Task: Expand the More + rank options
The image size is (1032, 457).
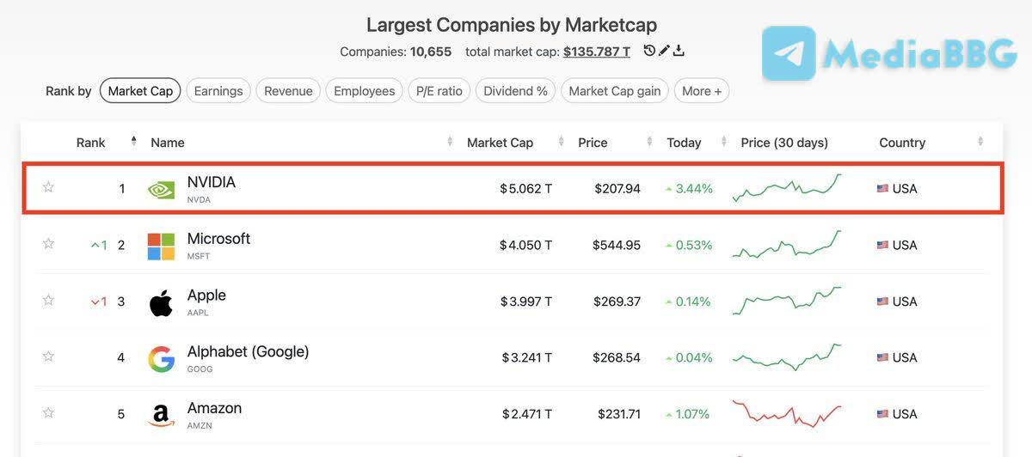Action: [x=702, y=91]
